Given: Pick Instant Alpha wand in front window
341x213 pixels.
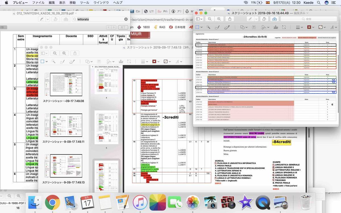Looking at the screenshot, I should coord(208,27).
